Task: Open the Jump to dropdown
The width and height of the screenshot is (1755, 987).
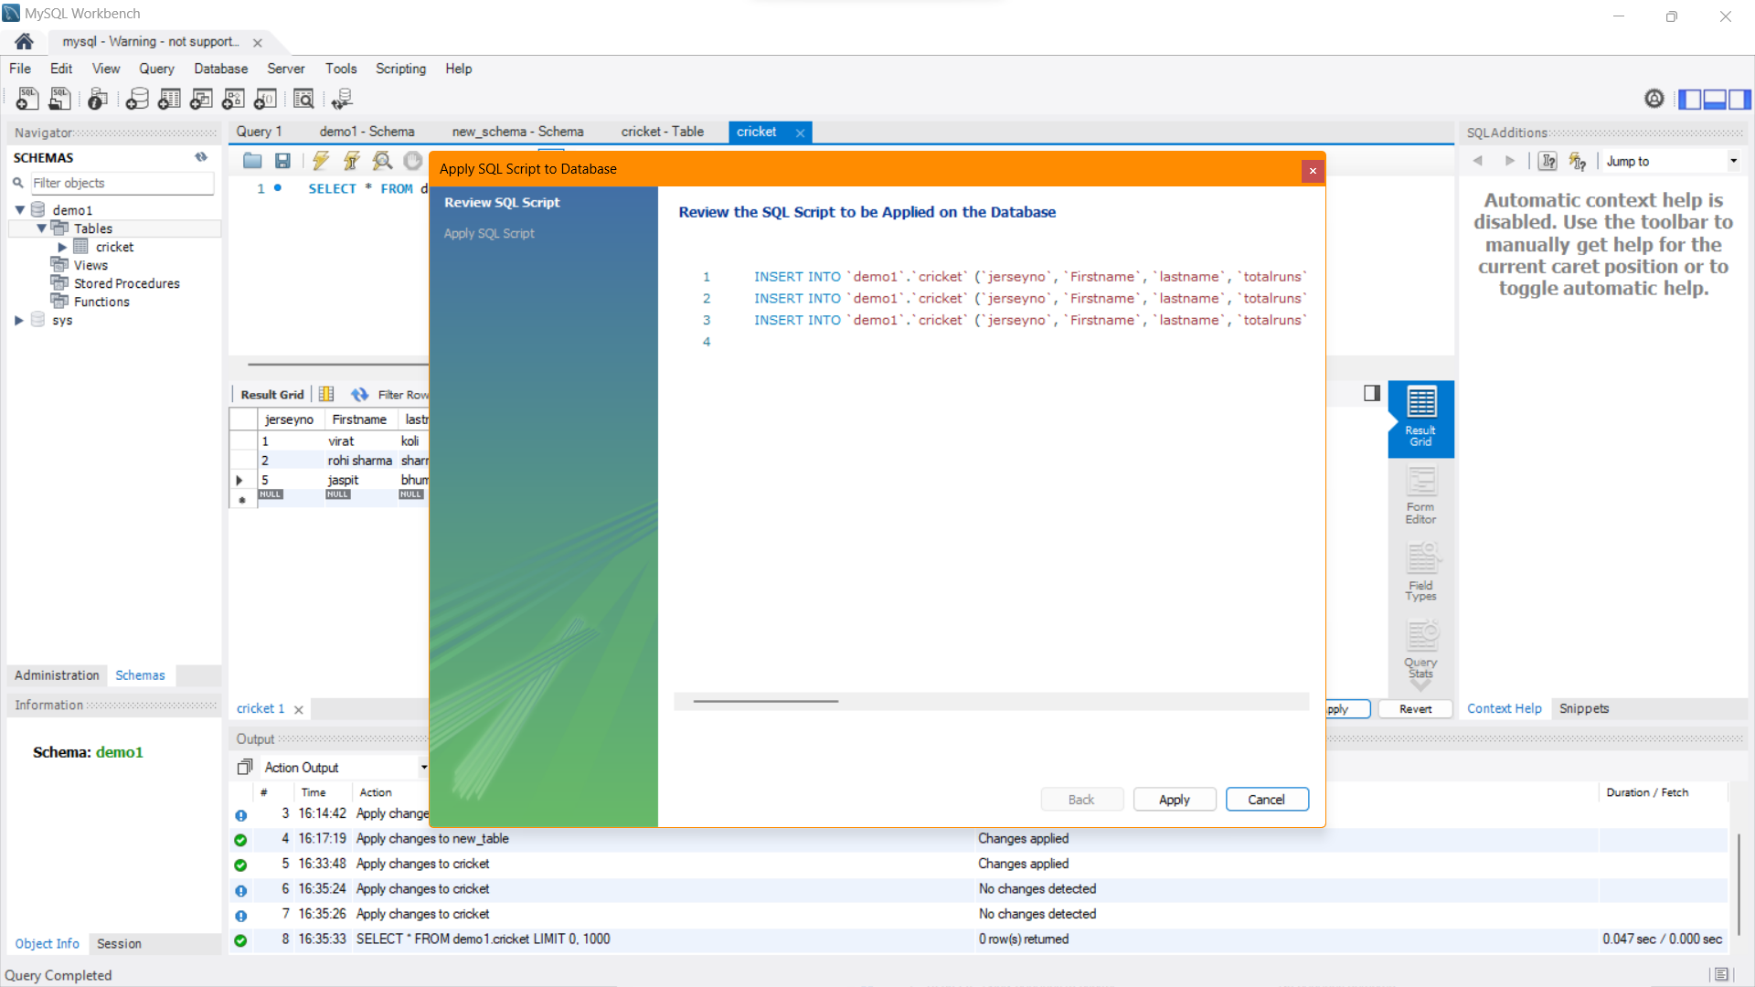Action: click(x=1672, y=161)
